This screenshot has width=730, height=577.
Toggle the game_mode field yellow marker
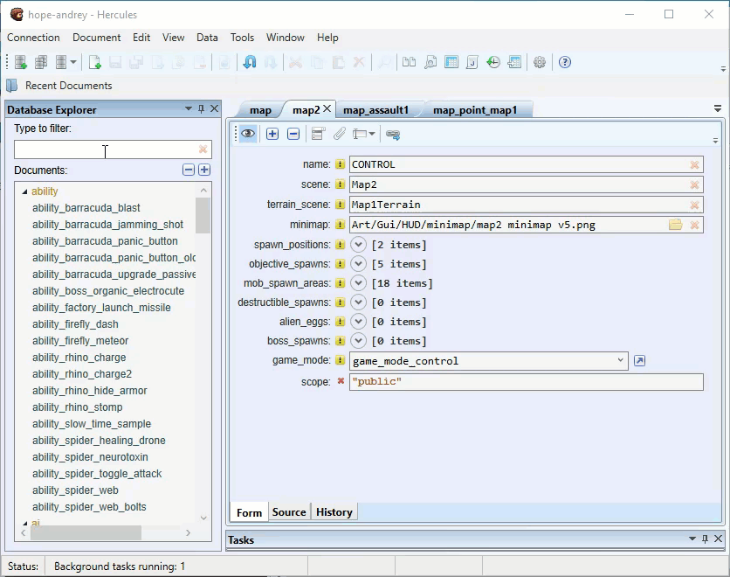[341, 360]
